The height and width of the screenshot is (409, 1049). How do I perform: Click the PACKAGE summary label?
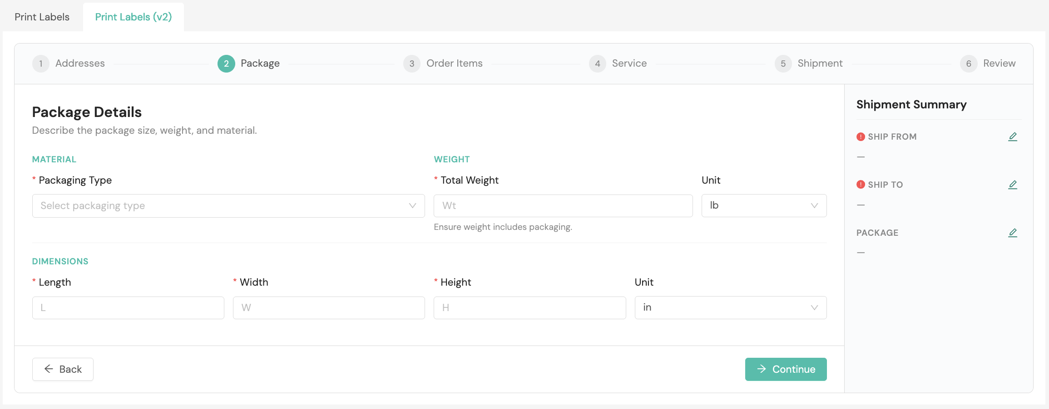[877, 233]
